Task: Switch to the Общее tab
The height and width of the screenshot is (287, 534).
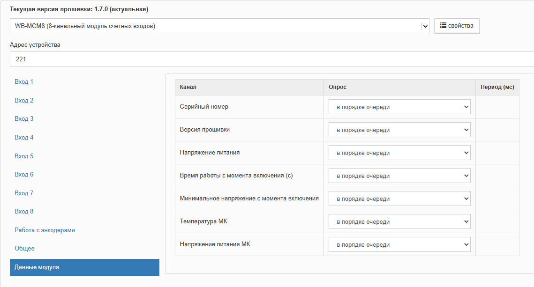Action: tap(24, 249)
